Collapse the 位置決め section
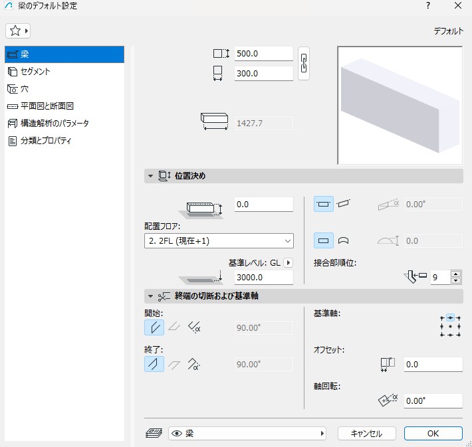The width and height of the screenshot is (472, 447). (x=150, y=176)
